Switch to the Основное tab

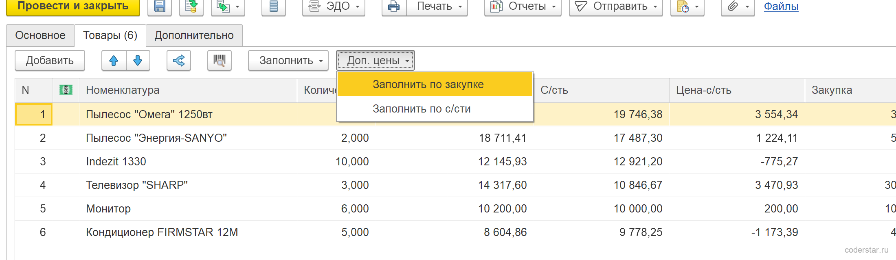click(40, 35)
